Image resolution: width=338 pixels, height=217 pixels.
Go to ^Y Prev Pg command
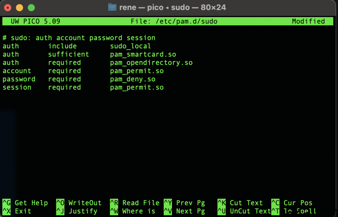[184, 203]
